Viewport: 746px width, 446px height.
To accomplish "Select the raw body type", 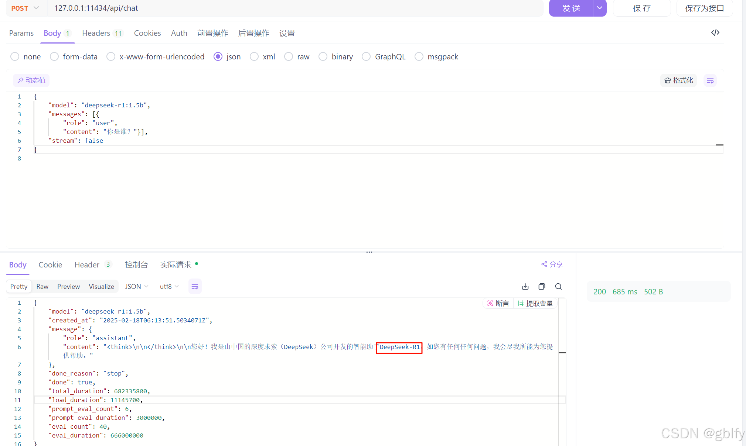I will point(289,56).
